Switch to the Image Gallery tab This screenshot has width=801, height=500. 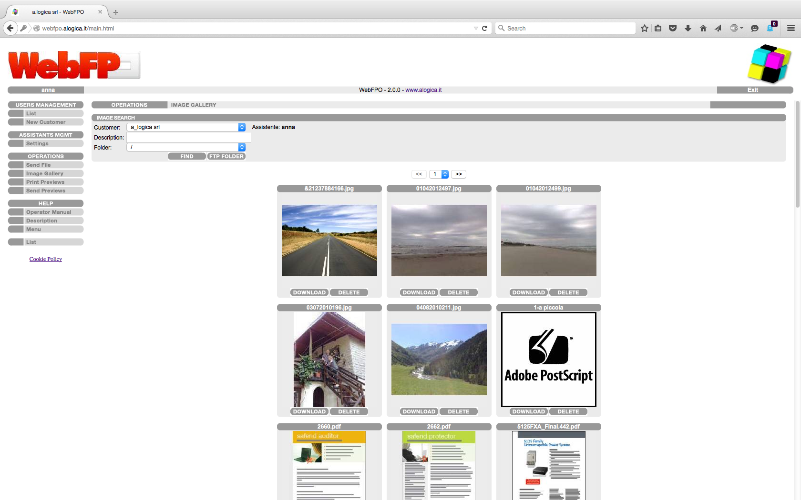pos(194,105)
